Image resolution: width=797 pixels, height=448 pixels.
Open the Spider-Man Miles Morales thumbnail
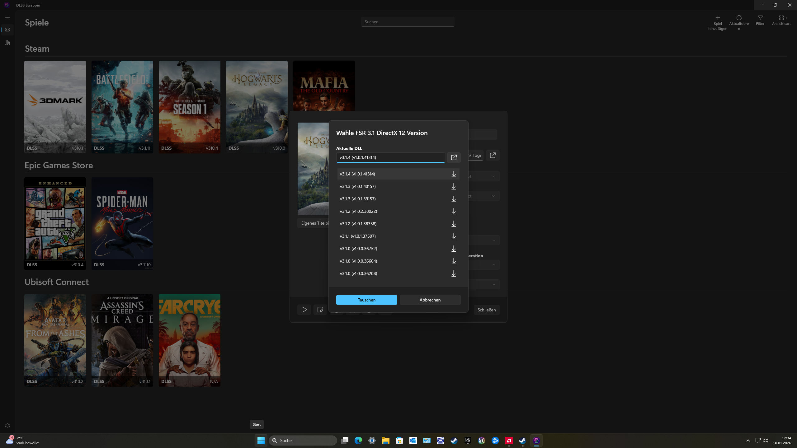pyautogui.click(x=122, y=223)
